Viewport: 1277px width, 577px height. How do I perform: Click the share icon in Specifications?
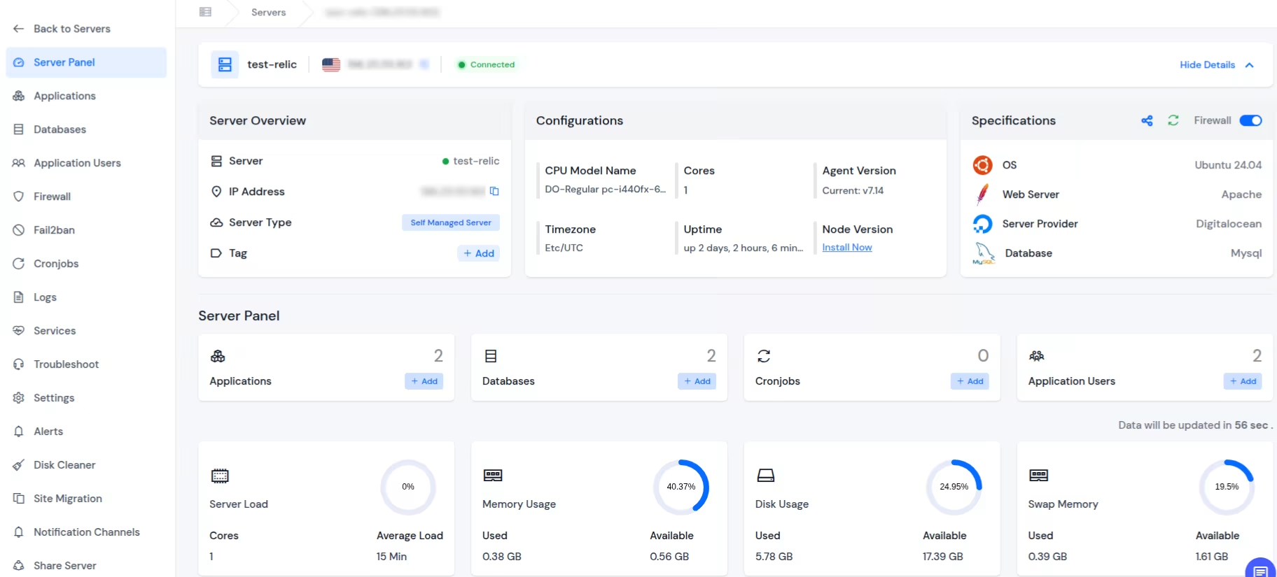coord(1147,121)
